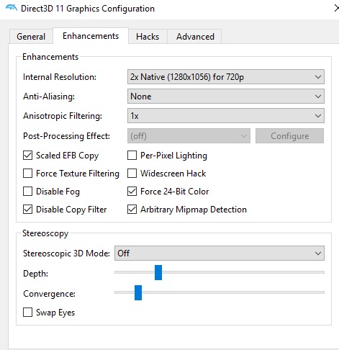Switch to the General tab
The height and width of the screenshot is (350, 339).
(x=31, y=37)
